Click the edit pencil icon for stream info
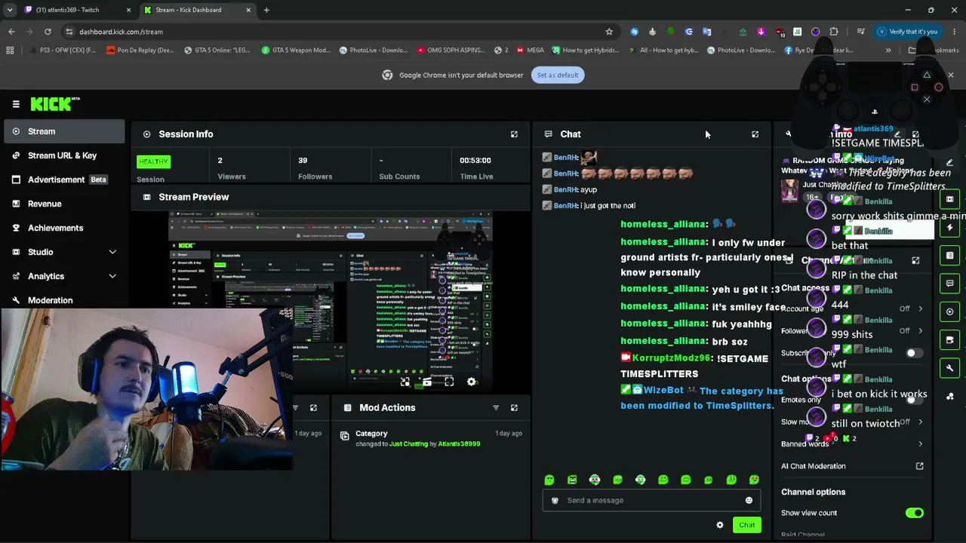The image size is (966, 543). (x=949, y=162)
